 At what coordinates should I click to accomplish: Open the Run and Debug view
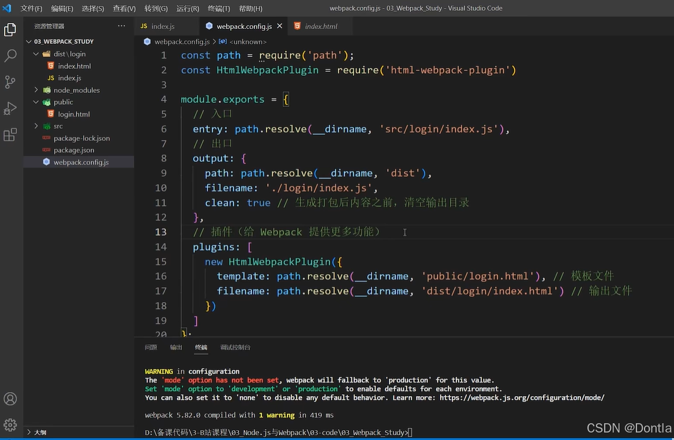pos(10,109)
